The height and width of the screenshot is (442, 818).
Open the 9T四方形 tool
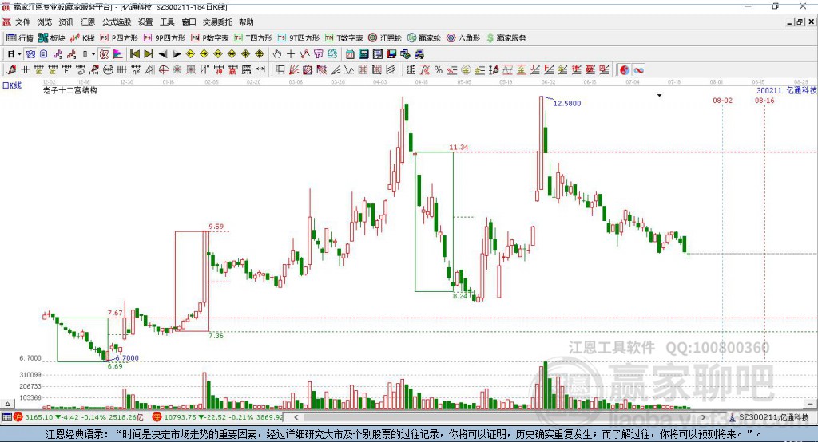pos(299,38)
